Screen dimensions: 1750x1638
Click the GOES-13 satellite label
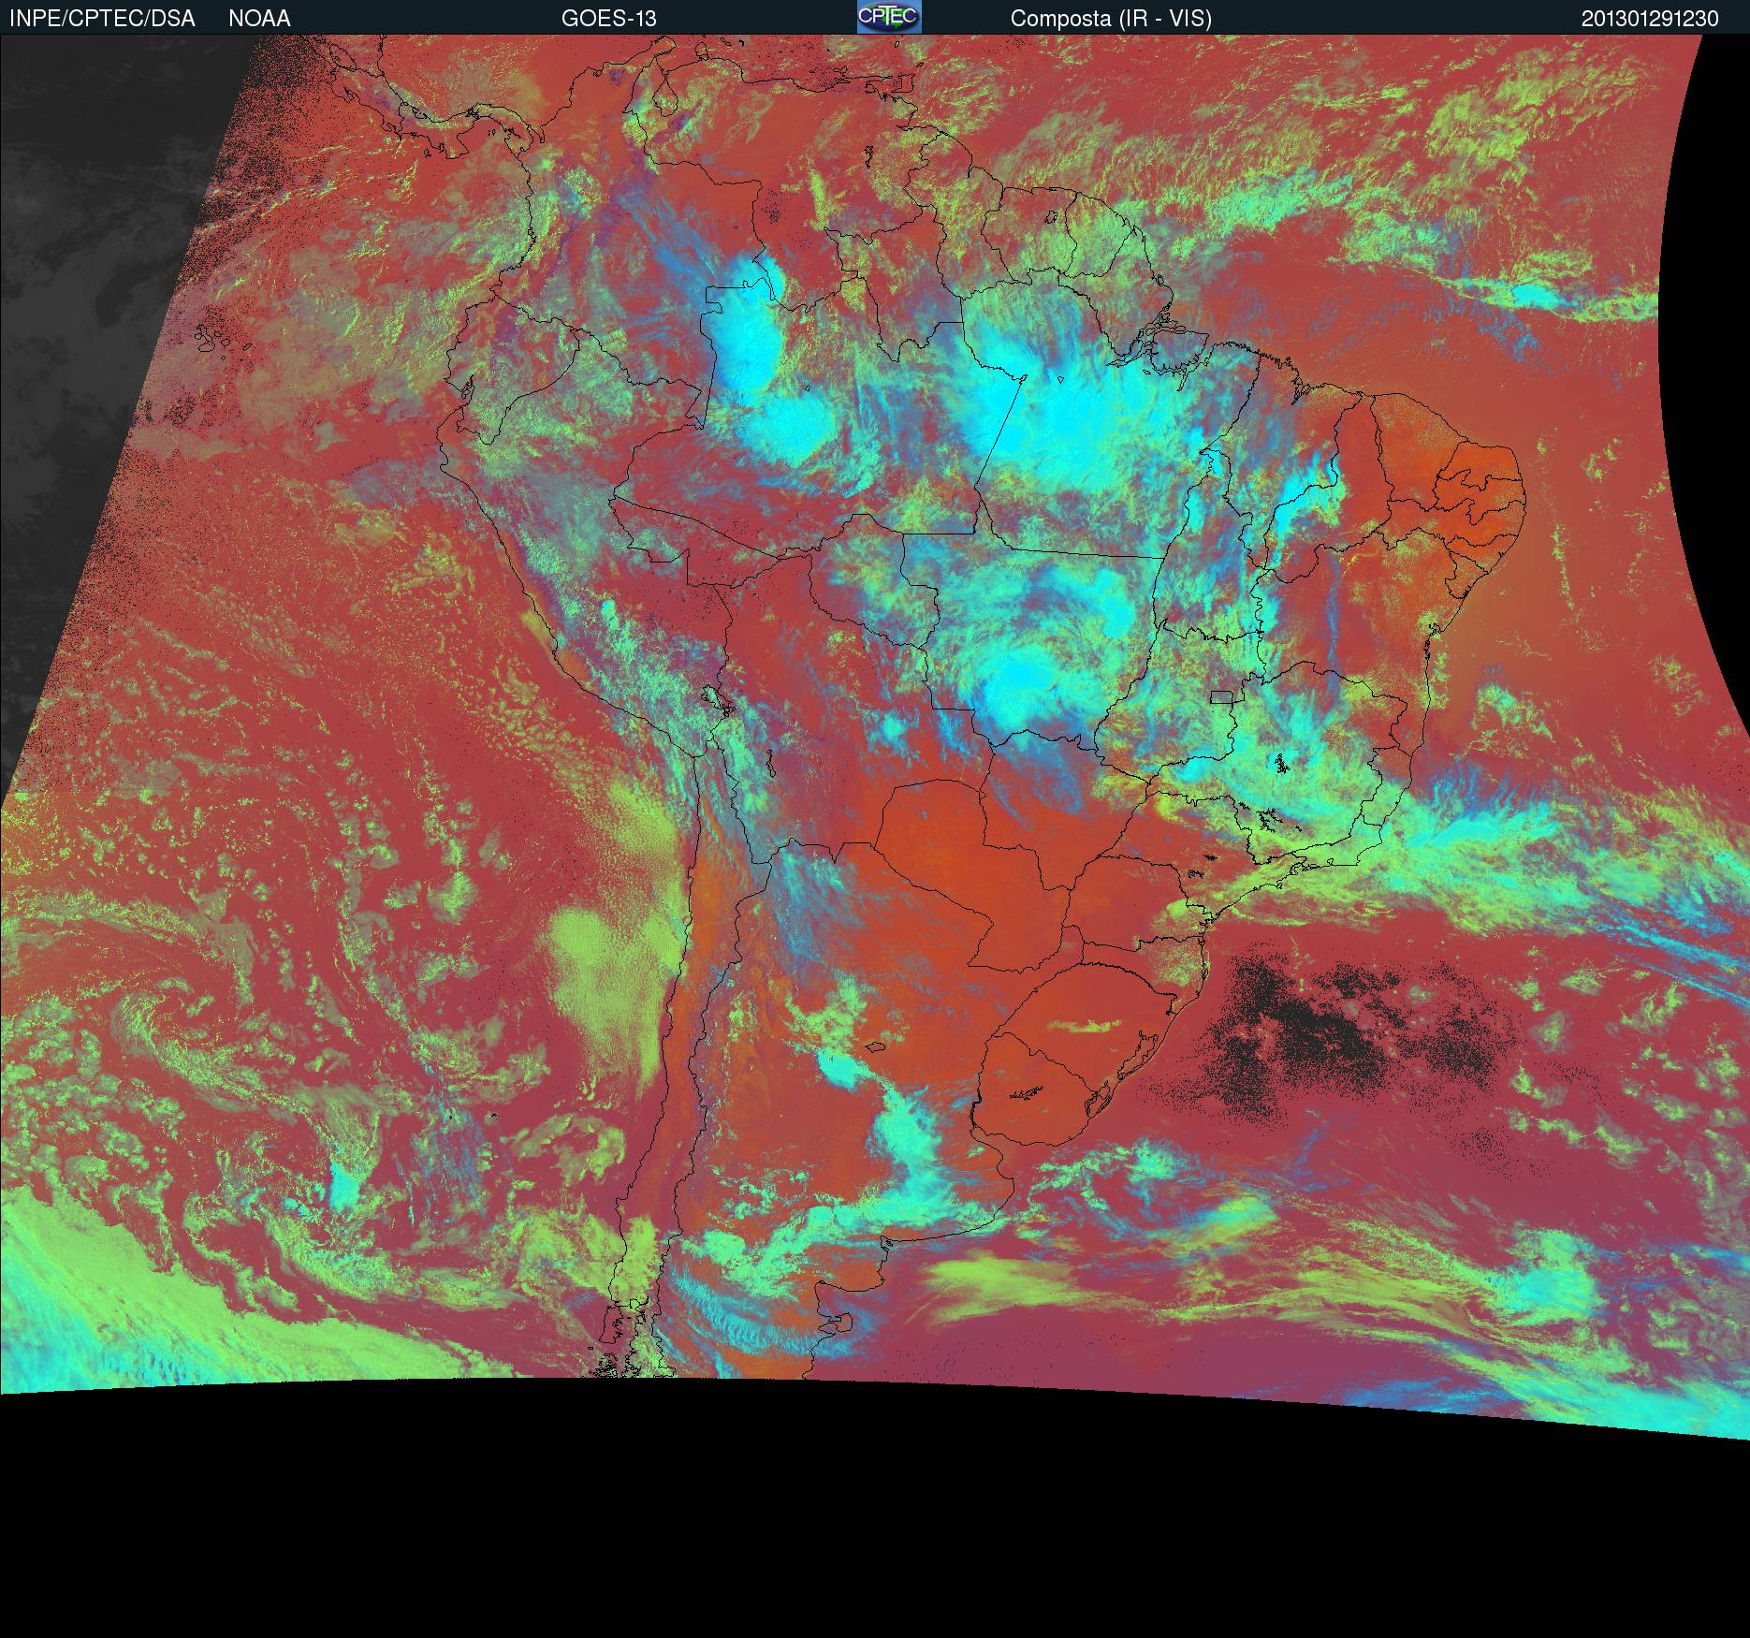608,18
